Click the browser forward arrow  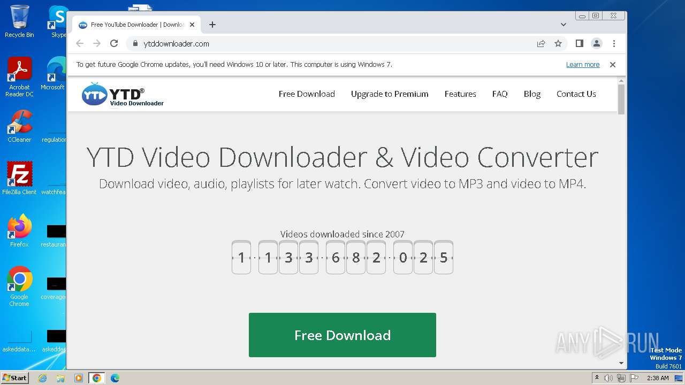(97, 44)
